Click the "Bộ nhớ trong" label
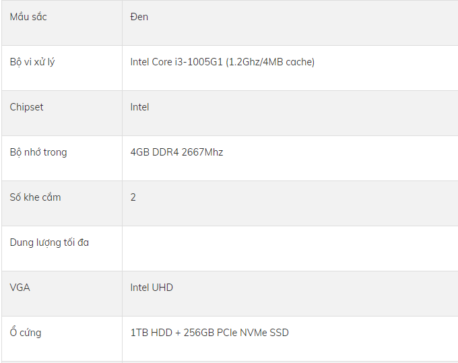 [38, 152]
